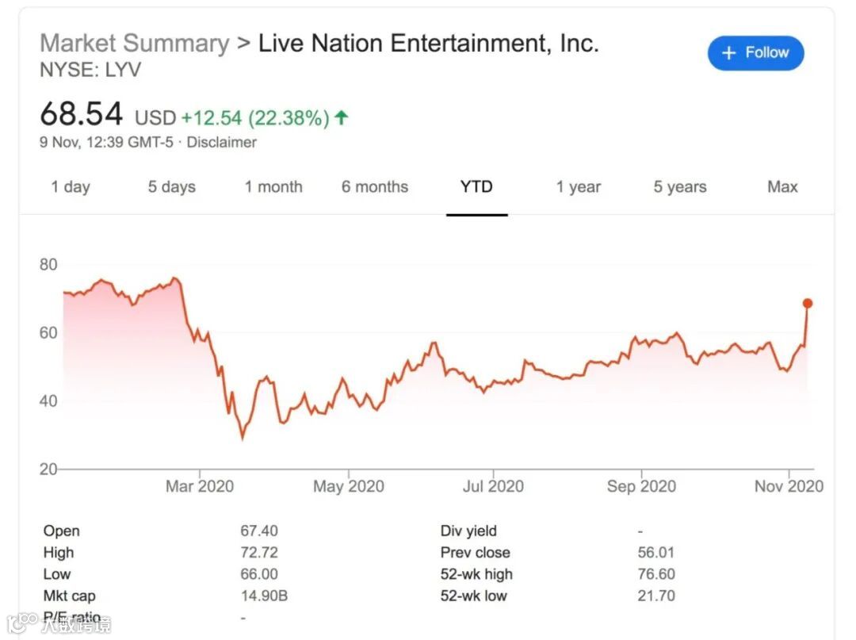This screenshot has height=640, width=856.
Task: Show the Max range chart
Action: coord(782,187)
